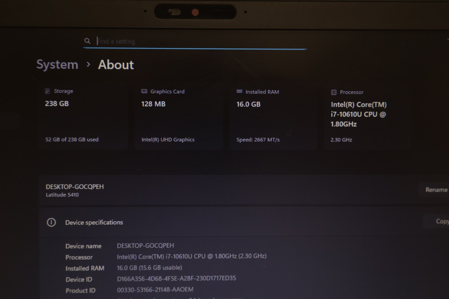Open the Graphics Card 128 MB card
This screenshot has width=449, height=299.
[179, 116]
